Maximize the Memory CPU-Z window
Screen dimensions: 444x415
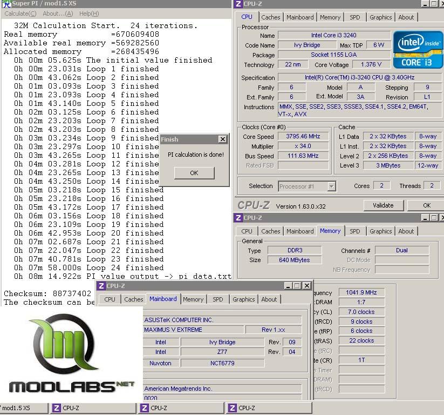pos(434,218)
